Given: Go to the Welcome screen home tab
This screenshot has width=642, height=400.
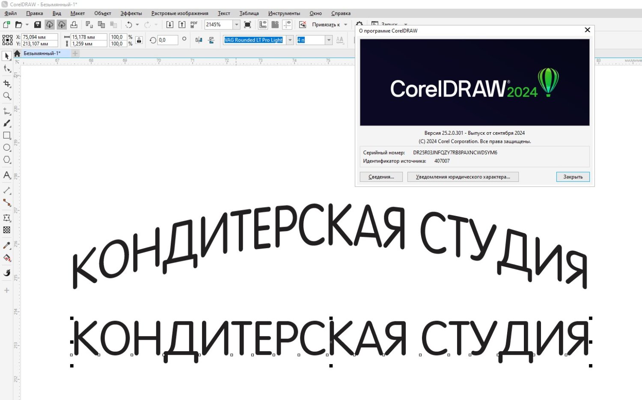Looking at the screenshot, I should [17, 53].
